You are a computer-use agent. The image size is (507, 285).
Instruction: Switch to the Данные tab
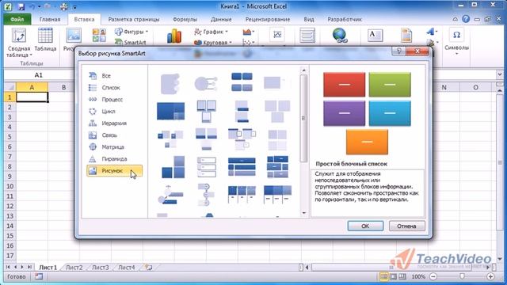[221, 19]
